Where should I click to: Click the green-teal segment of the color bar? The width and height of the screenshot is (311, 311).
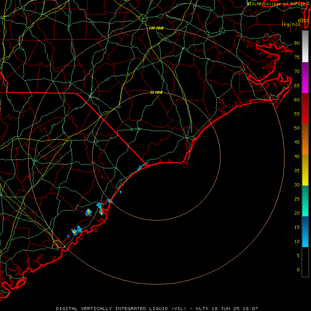(305, 201)
